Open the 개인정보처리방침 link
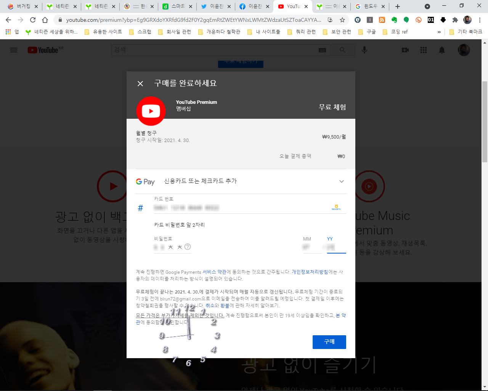 click(x=310, y=272)
